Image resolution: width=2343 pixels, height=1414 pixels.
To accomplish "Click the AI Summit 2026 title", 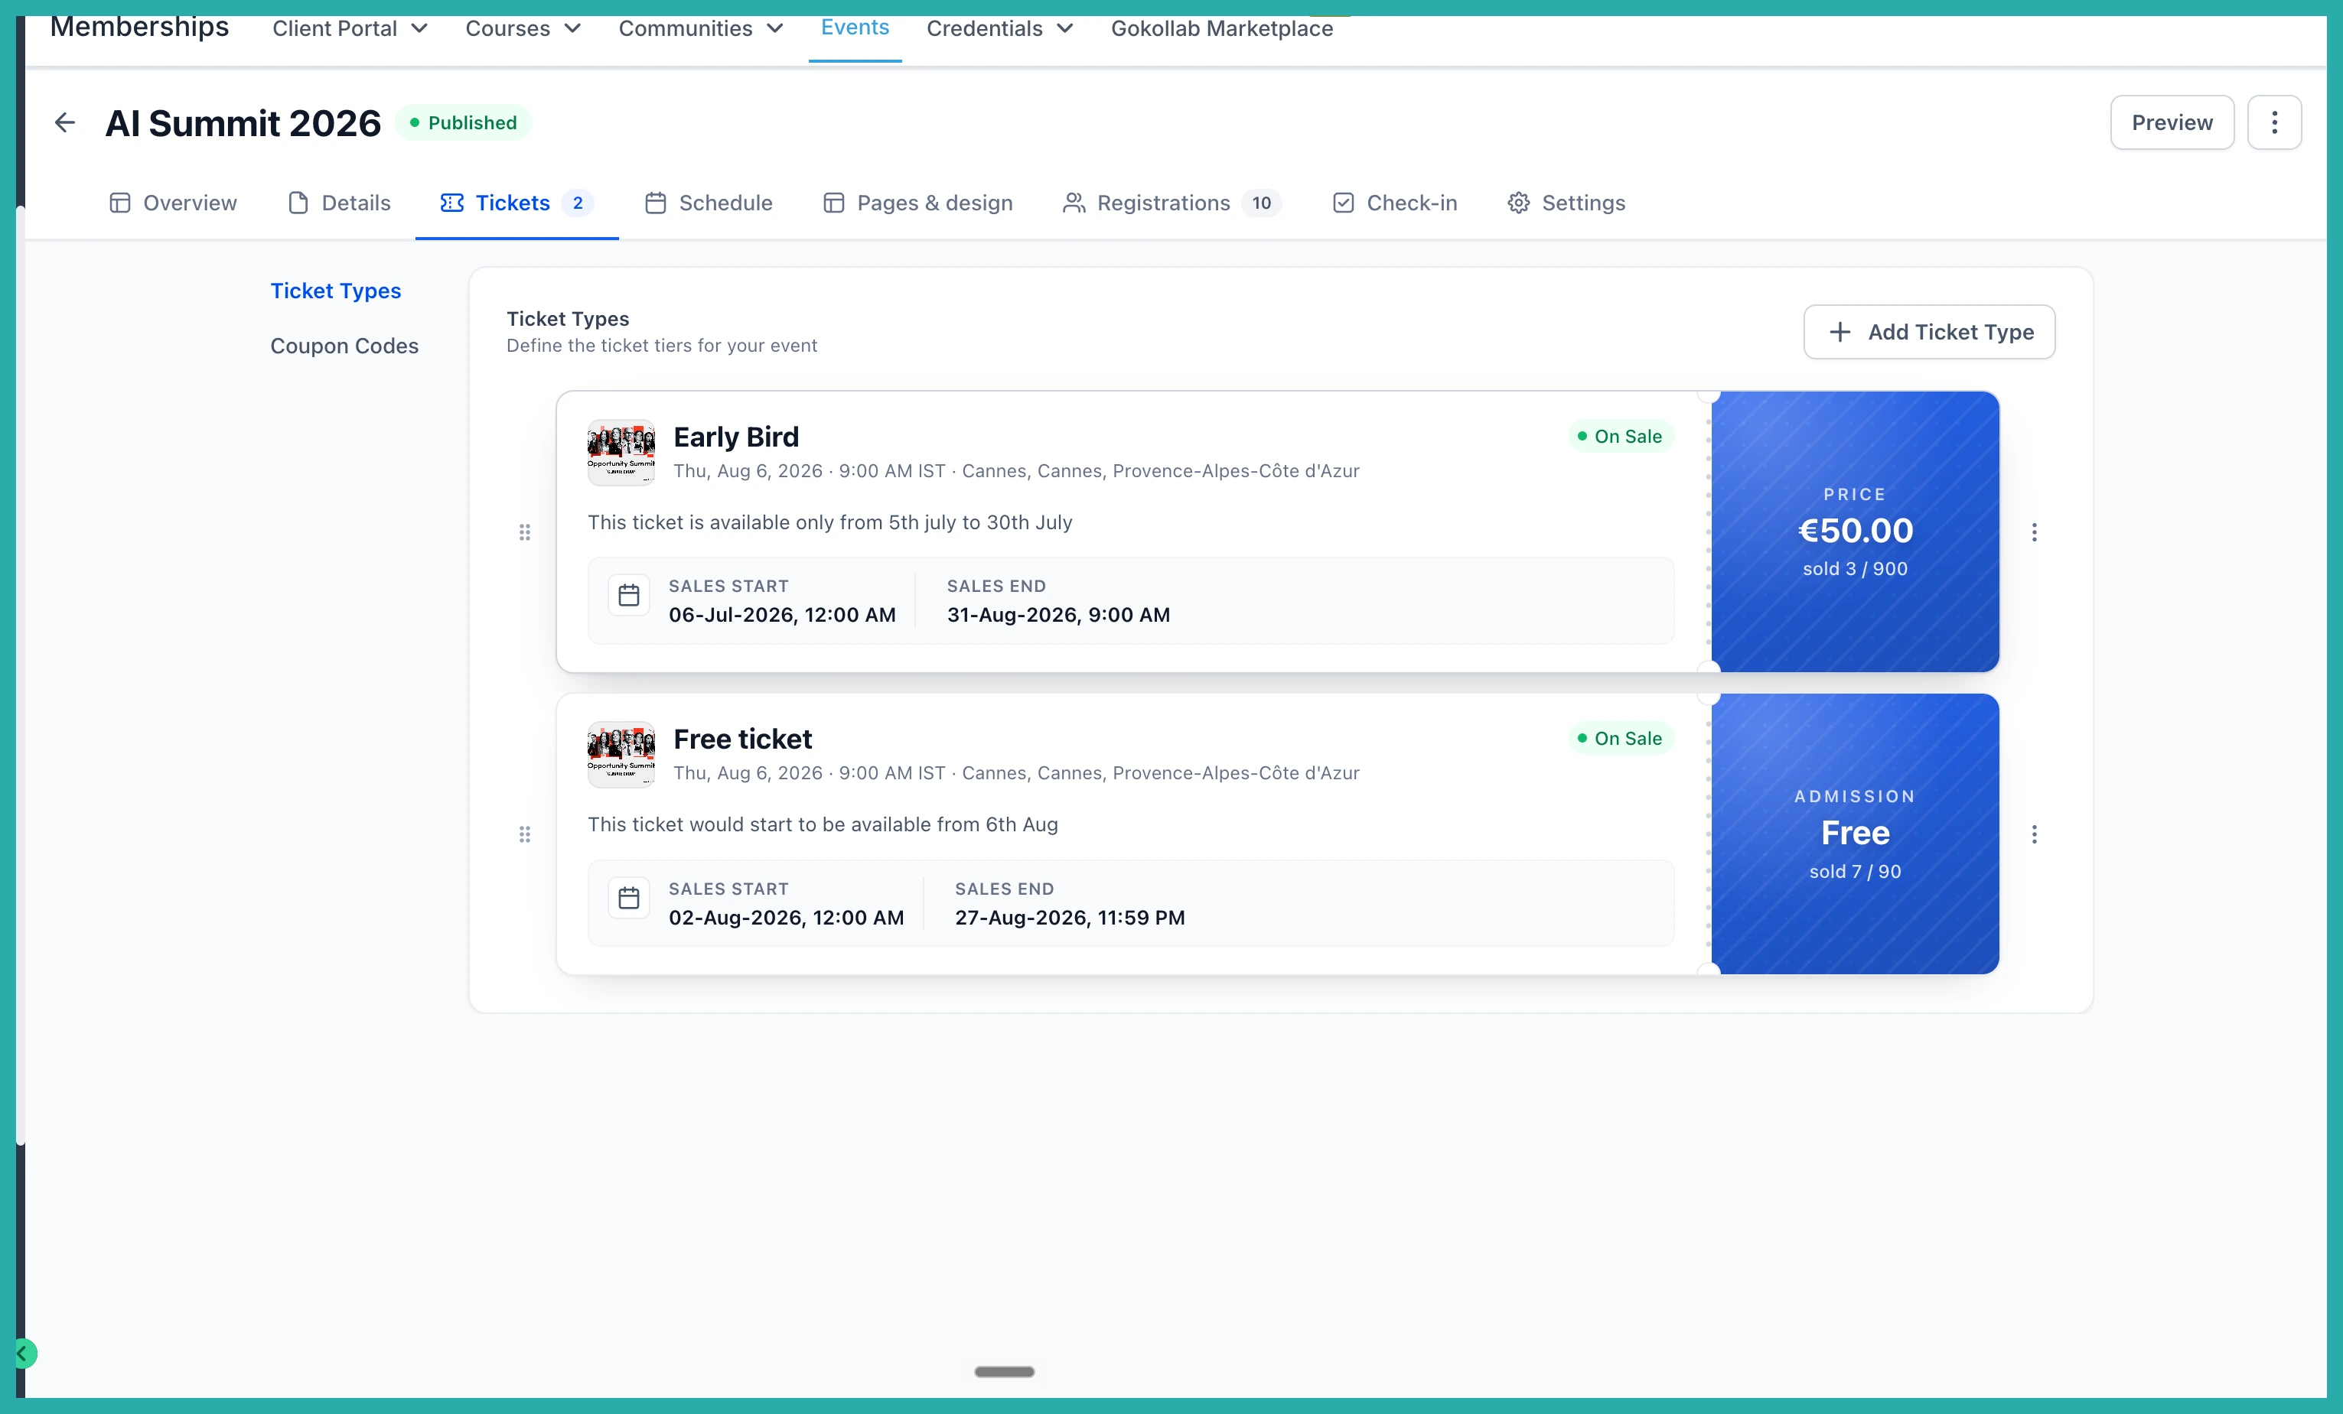I will click(x=243, y=124).
